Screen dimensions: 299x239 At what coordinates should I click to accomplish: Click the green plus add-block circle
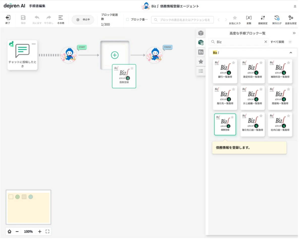[x=115, y=55]
